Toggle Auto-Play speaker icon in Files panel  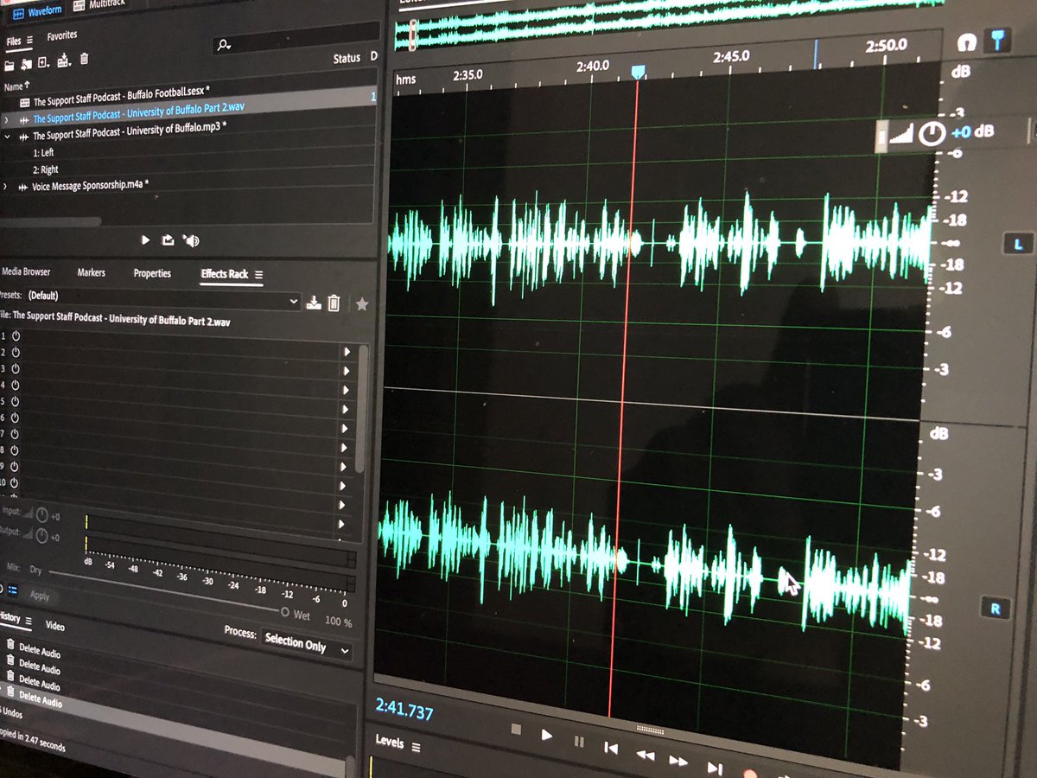(192, 240)
